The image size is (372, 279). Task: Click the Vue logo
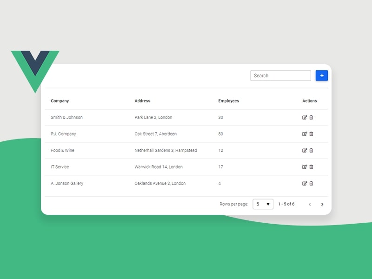(x=35, y=72)
